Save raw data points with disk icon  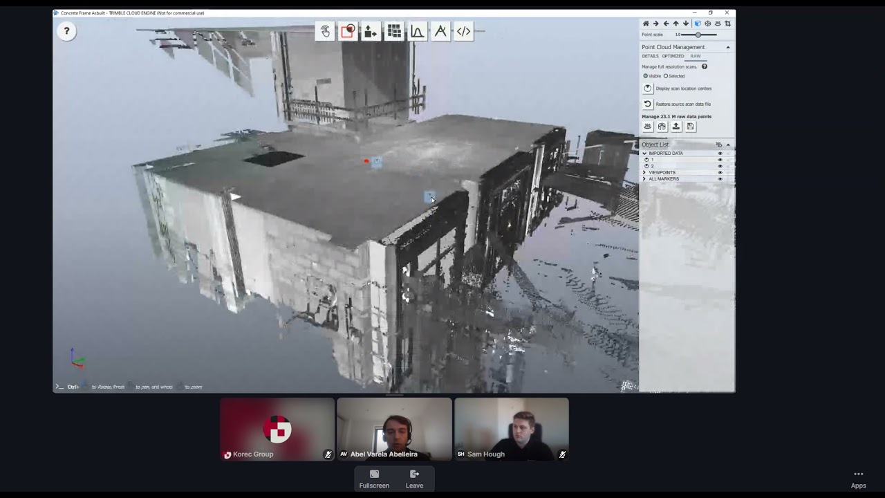pyautogui.click(x=691, y=127)
